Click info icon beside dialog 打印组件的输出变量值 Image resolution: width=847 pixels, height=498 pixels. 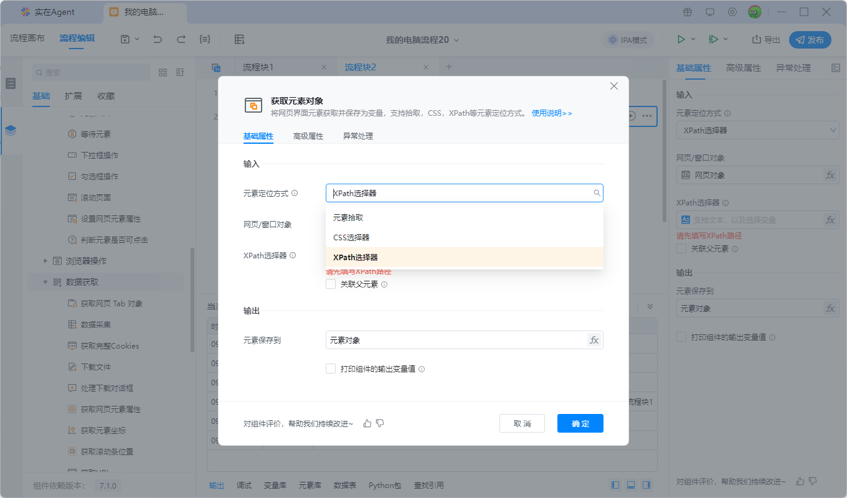click(x=422, y=369)
